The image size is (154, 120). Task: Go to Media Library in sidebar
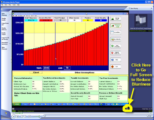4,29
